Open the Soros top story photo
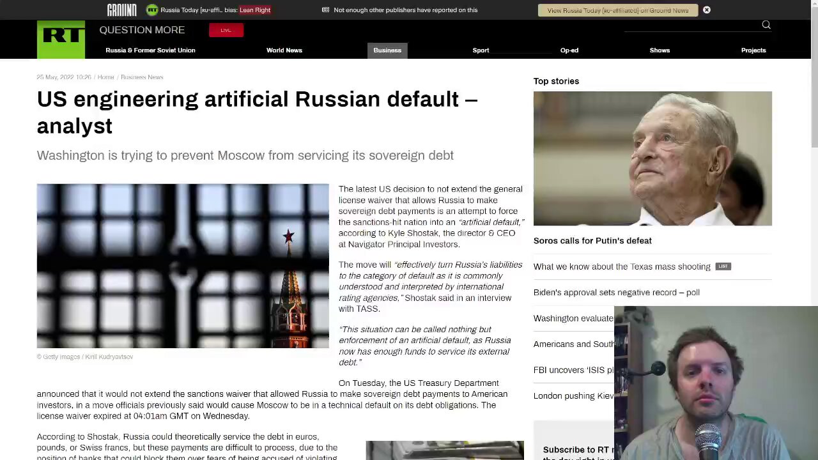This screenshot has width=818, height=460. (652, 158)
